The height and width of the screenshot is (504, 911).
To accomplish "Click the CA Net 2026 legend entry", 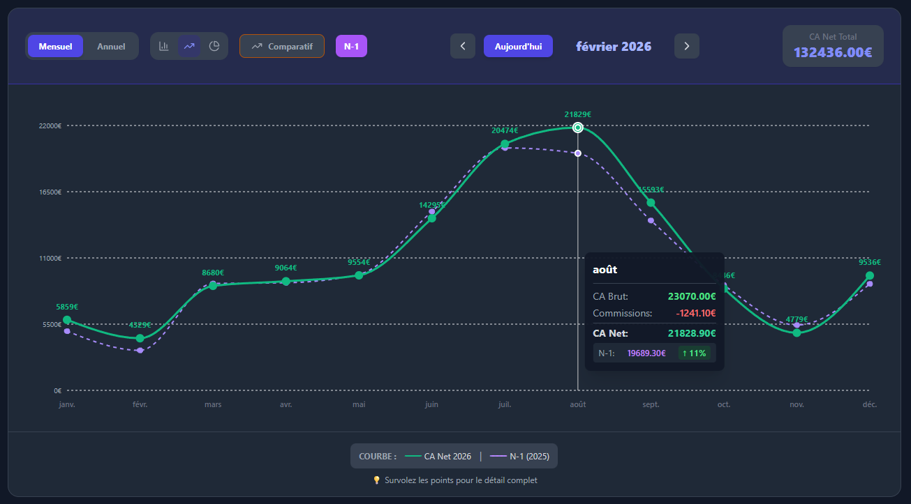I will tap(438, 457).
